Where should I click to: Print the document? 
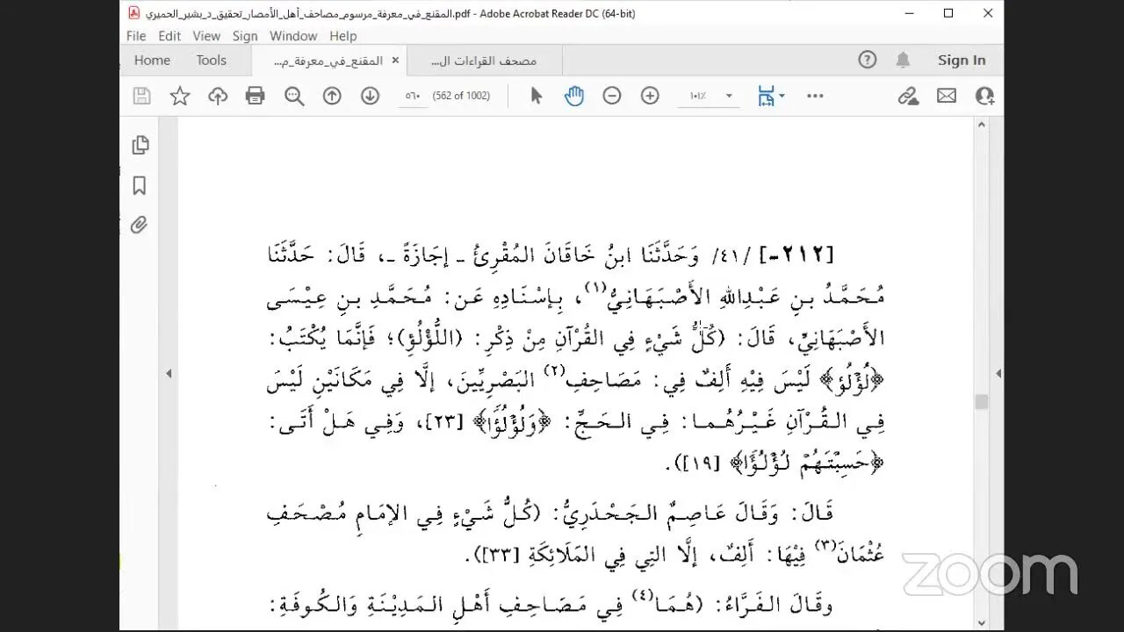(256, 96)
